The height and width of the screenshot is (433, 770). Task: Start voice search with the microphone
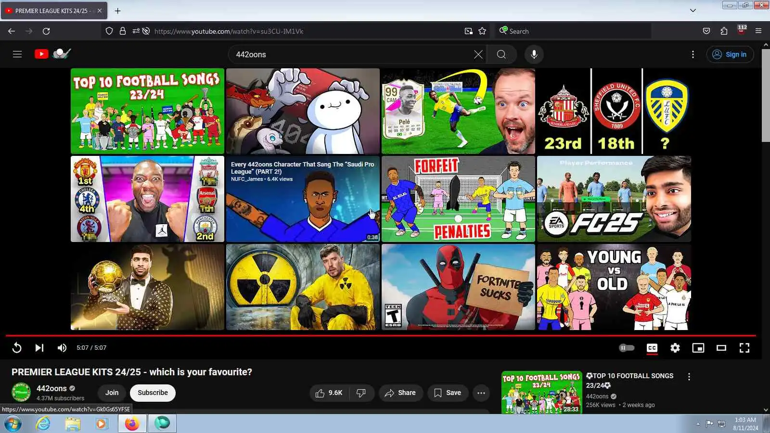tap(534, 54)
